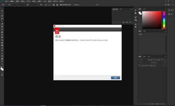Select the Horizontal Type tool

[2, 51]
